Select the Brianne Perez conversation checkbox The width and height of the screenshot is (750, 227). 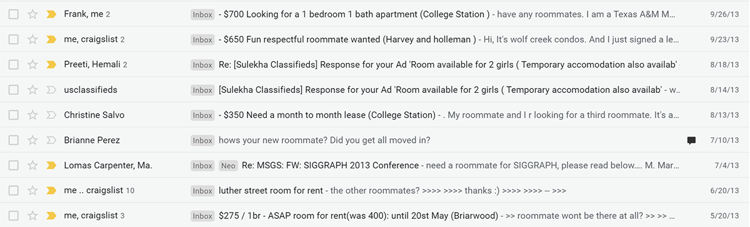(13, 140)
